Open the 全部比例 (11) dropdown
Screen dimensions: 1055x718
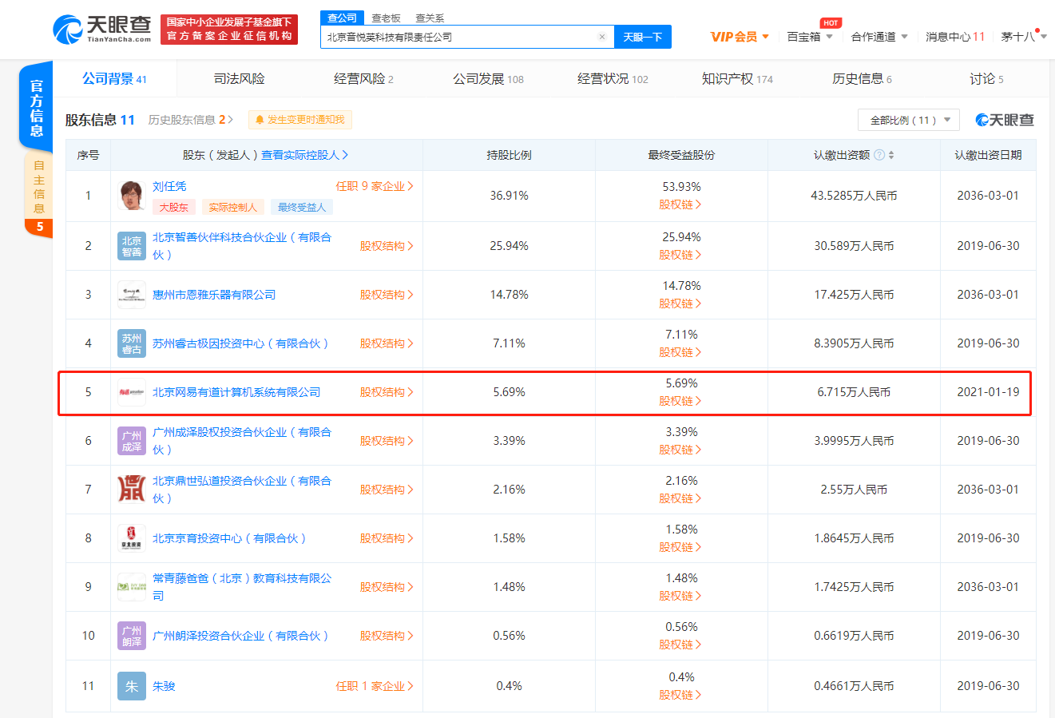click(909, 120)
